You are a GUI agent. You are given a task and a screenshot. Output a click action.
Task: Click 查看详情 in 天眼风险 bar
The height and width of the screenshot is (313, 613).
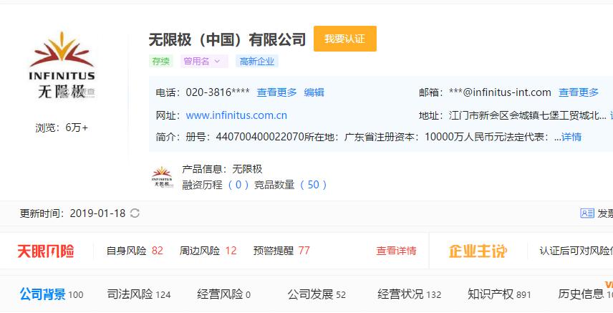[396, 251]
